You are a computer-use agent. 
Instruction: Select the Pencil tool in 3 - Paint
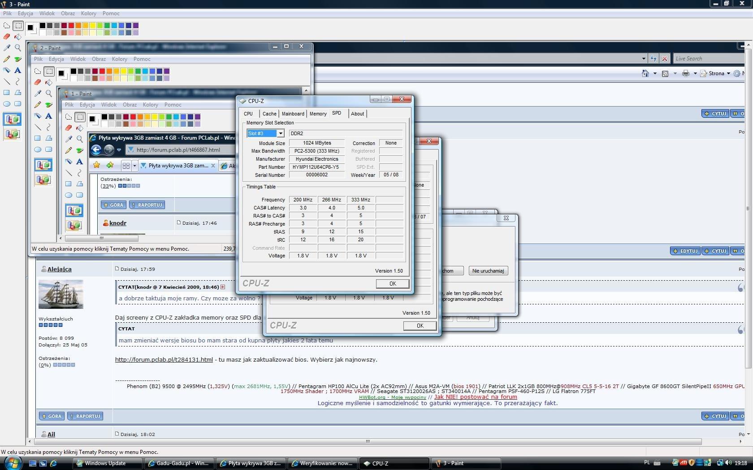pos(7,59)
